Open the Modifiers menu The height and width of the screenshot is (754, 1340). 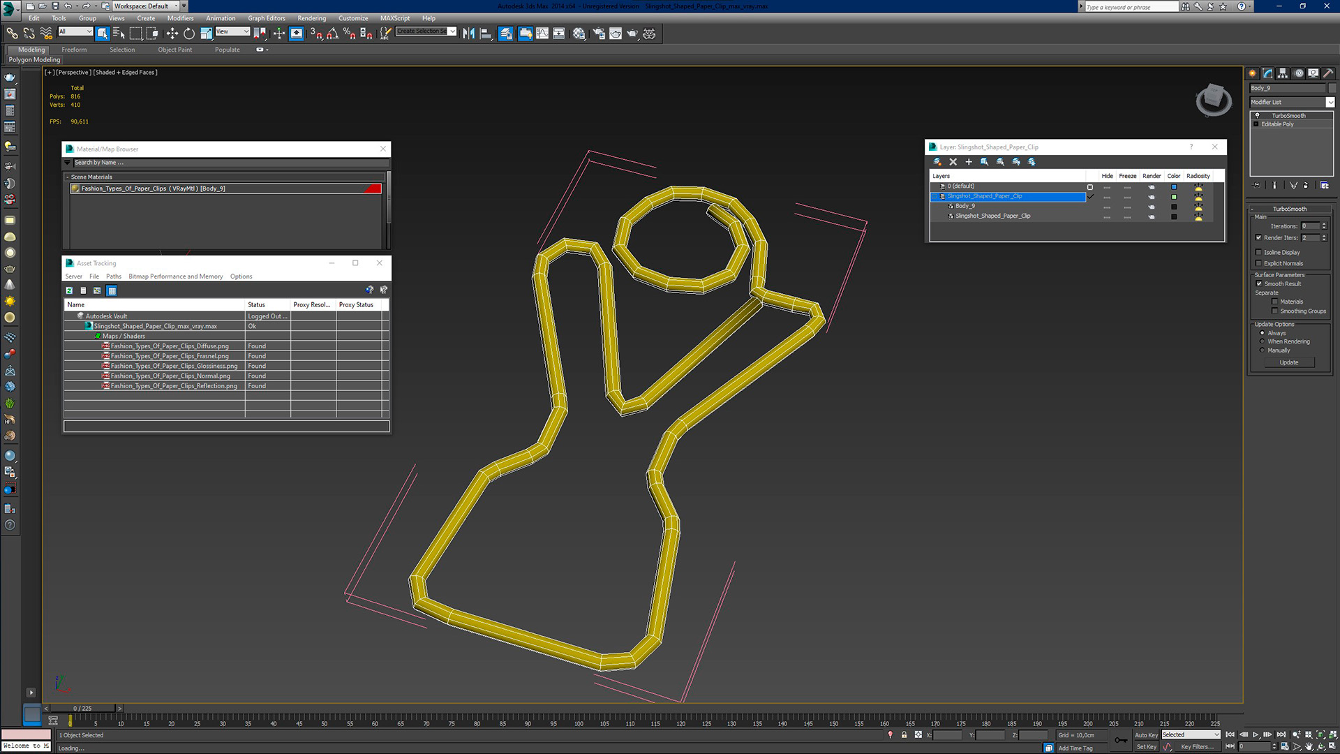180,18
